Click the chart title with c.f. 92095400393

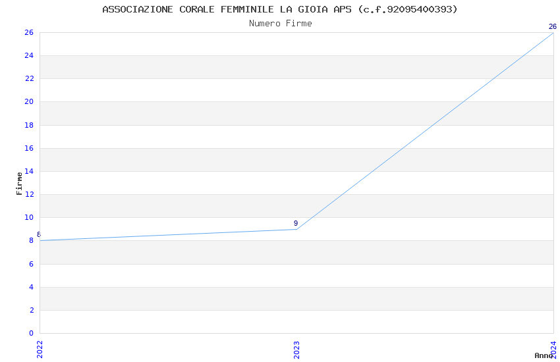(279, 9)
